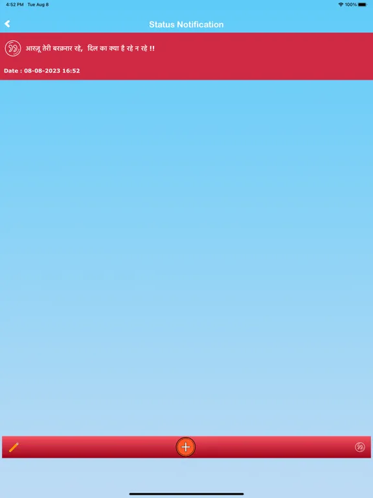Image resolution: width=373 pixels, height=498 pixels.
Task: Tap the orange pencil edit icon
Action: (x=14, y=447)
